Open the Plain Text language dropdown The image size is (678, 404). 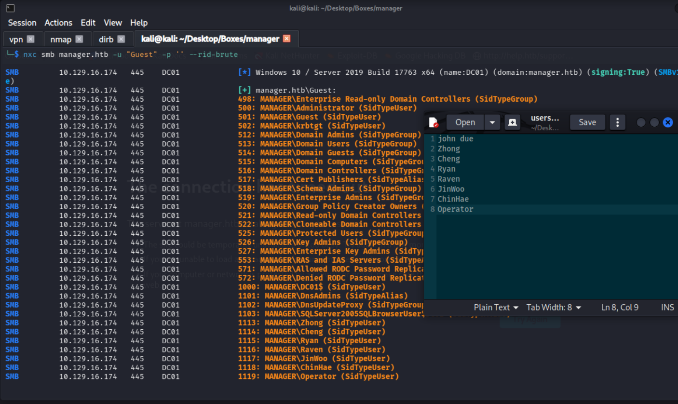(x=496, y=307)
